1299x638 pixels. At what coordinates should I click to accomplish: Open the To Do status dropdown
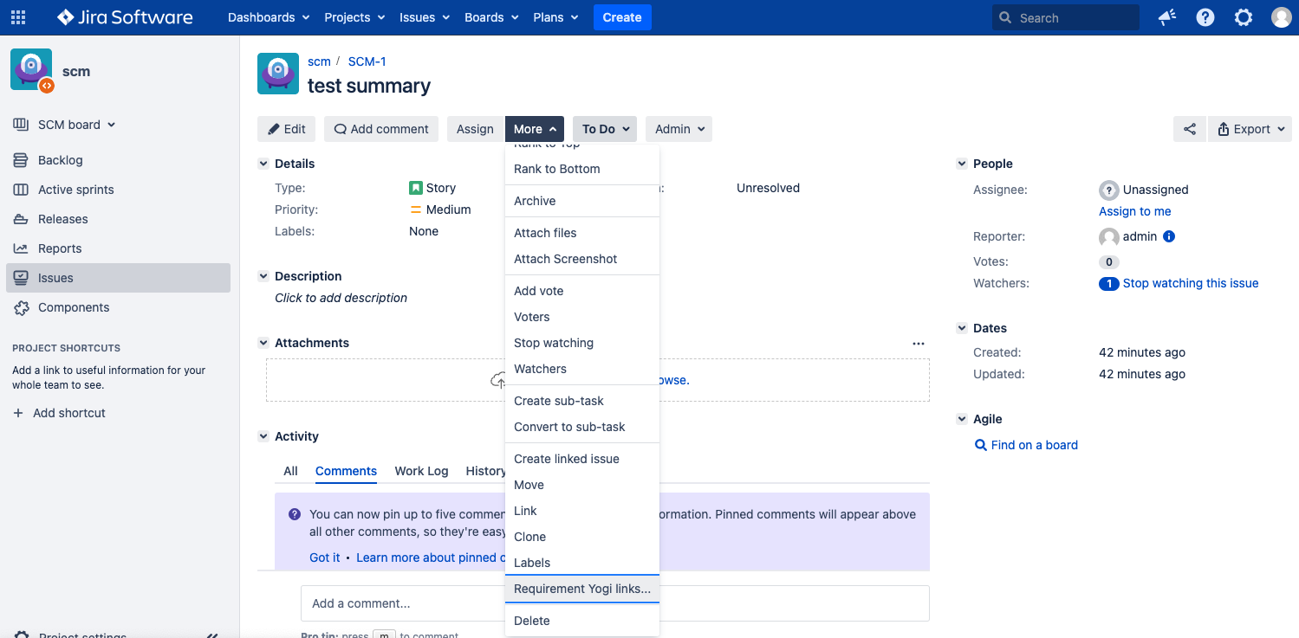[604, 129]
